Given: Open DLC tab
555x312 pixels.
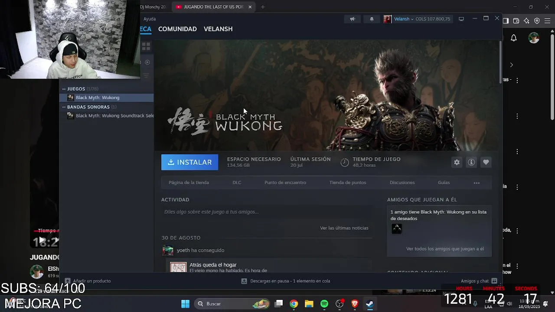Looking at the screenshot, I should click(237, 182).
